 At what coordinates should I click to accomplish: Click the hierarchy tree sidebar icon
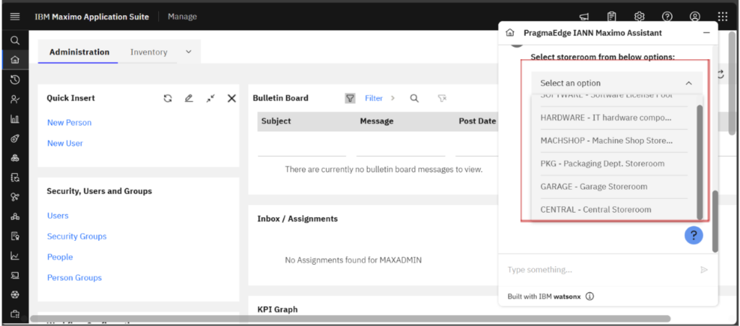(x=14, y=216)
